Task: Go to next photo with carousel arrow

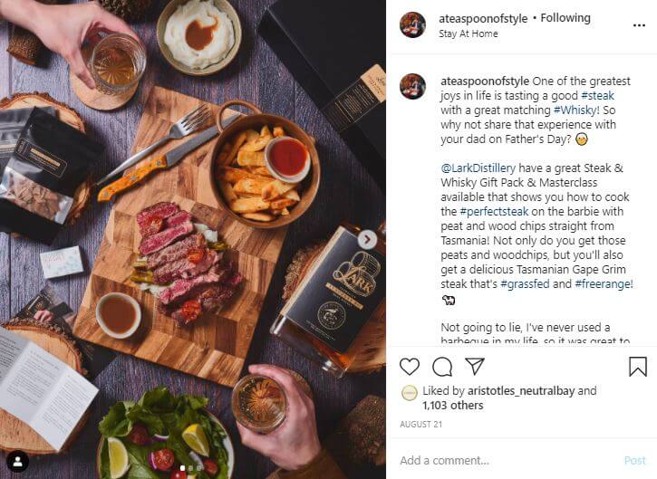Action: coord(367,239)
